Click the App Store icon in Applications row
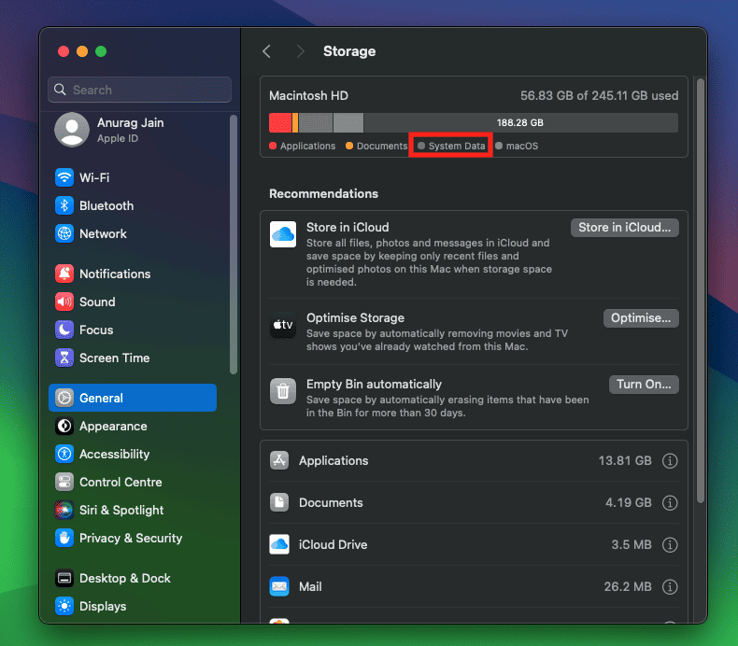 (279, 460)
